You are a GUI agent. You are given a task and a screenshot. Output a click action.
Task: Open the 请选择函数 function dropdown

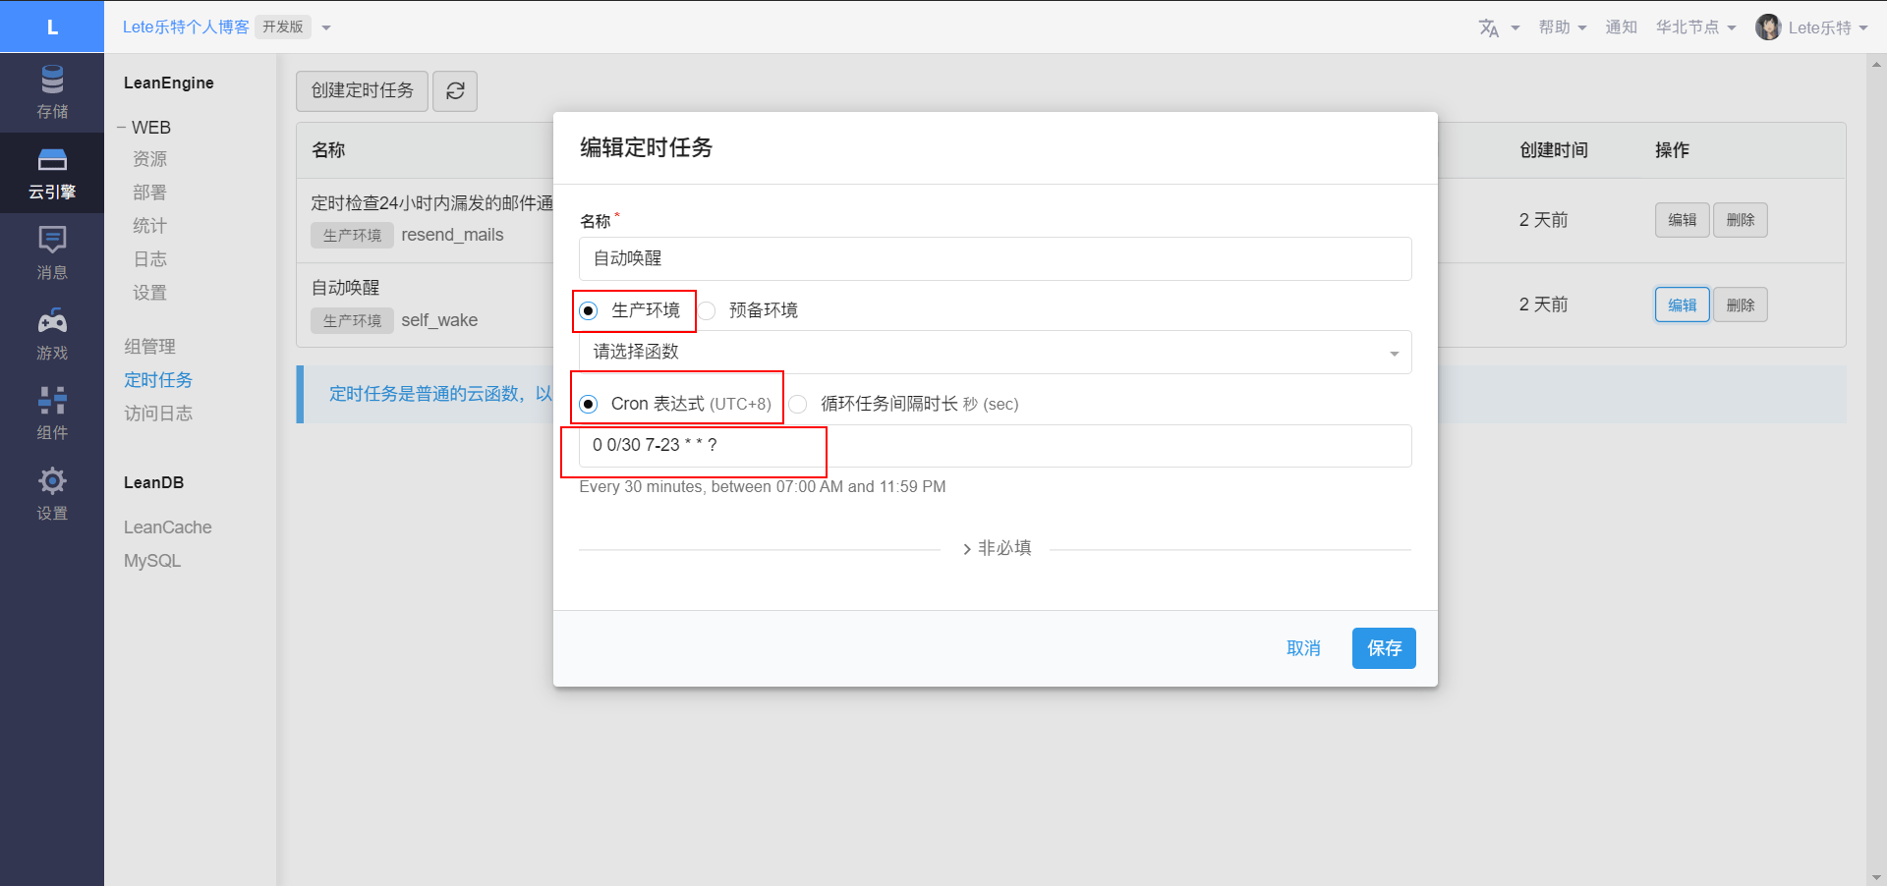click(x=995, y=353)
